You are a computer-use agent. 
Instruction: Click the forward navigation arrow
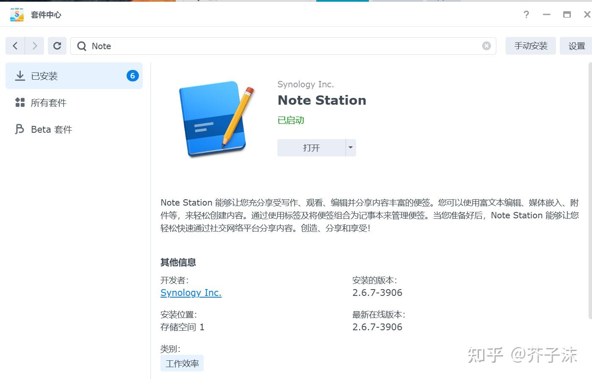35,46
